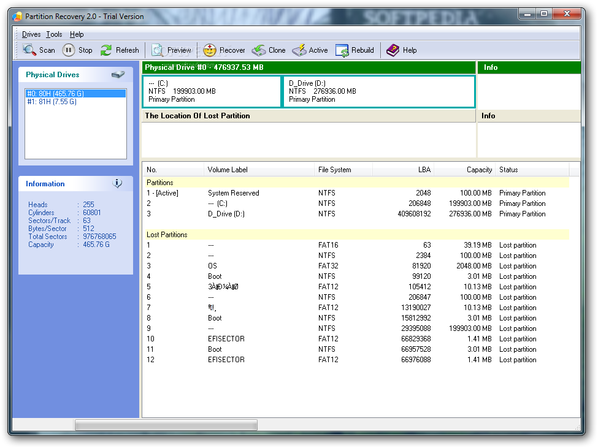Viewport: 598px width, 448px height.
Task: Open the Drives menu
Action: [x=31, y=34]
